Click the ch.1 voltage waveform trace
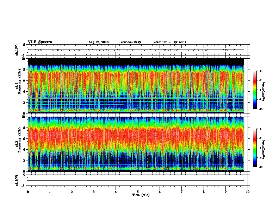 [x=136, y=50]
